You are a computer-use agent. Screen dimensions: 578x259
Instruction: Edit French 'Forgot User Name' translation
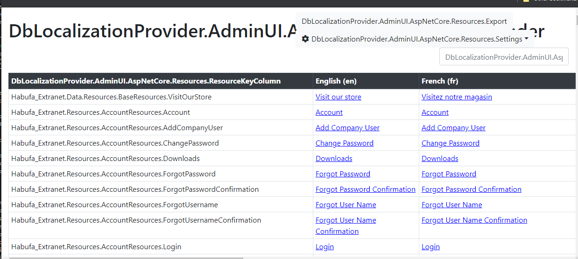[x=452, y=205]
